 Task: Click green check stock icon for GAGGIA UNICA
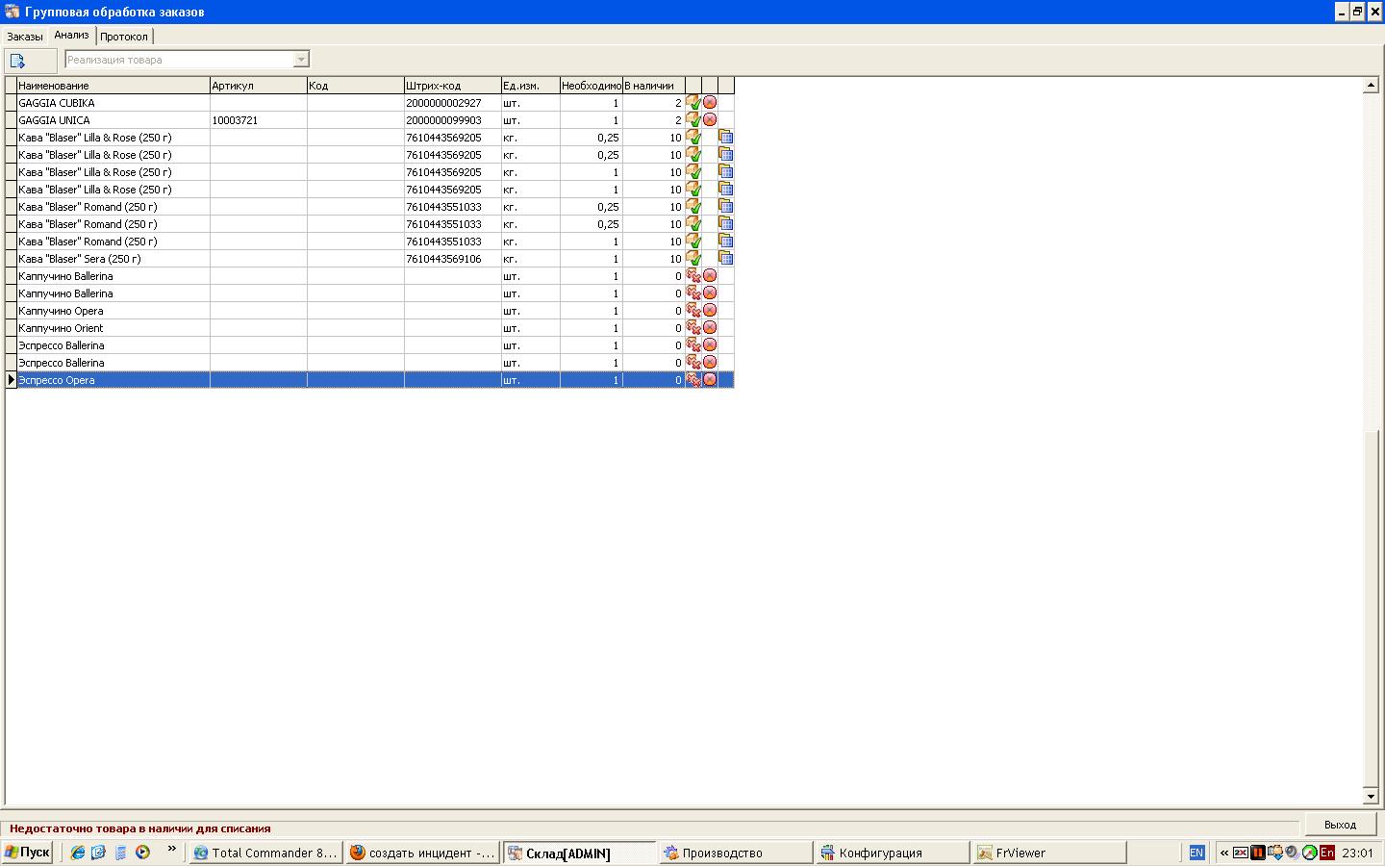[x=692, y=120]
